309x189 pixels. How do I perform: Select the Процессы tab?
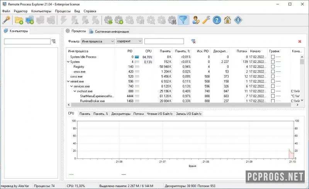[x=76, y=31]
